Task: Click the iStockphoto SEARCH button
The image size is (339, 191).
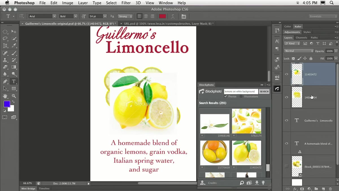Action: (x=264, y=91)
